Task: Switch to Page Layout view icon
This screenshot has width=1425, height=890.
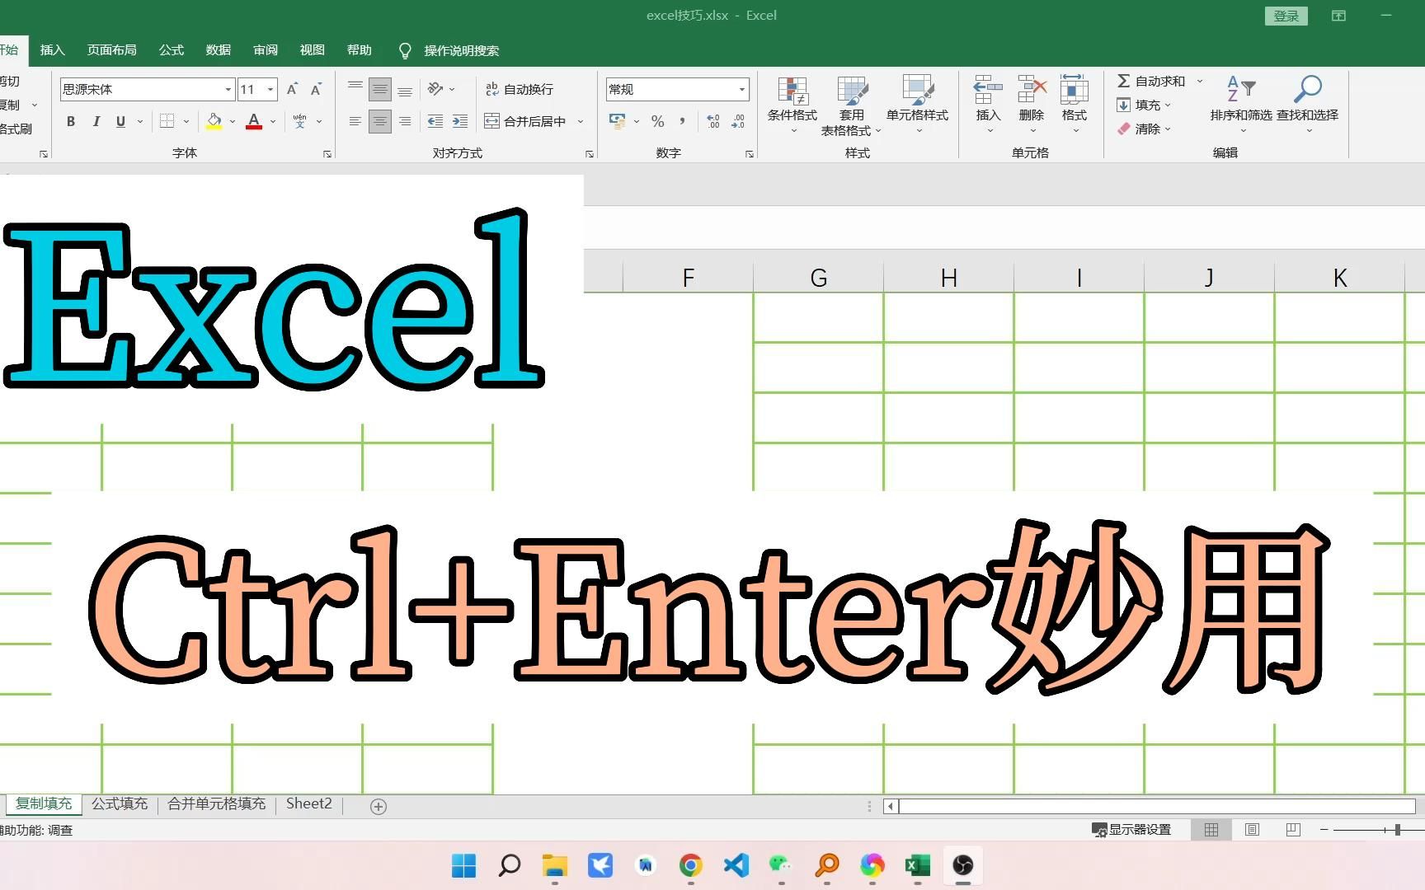Action: (x=1252, y=830)
